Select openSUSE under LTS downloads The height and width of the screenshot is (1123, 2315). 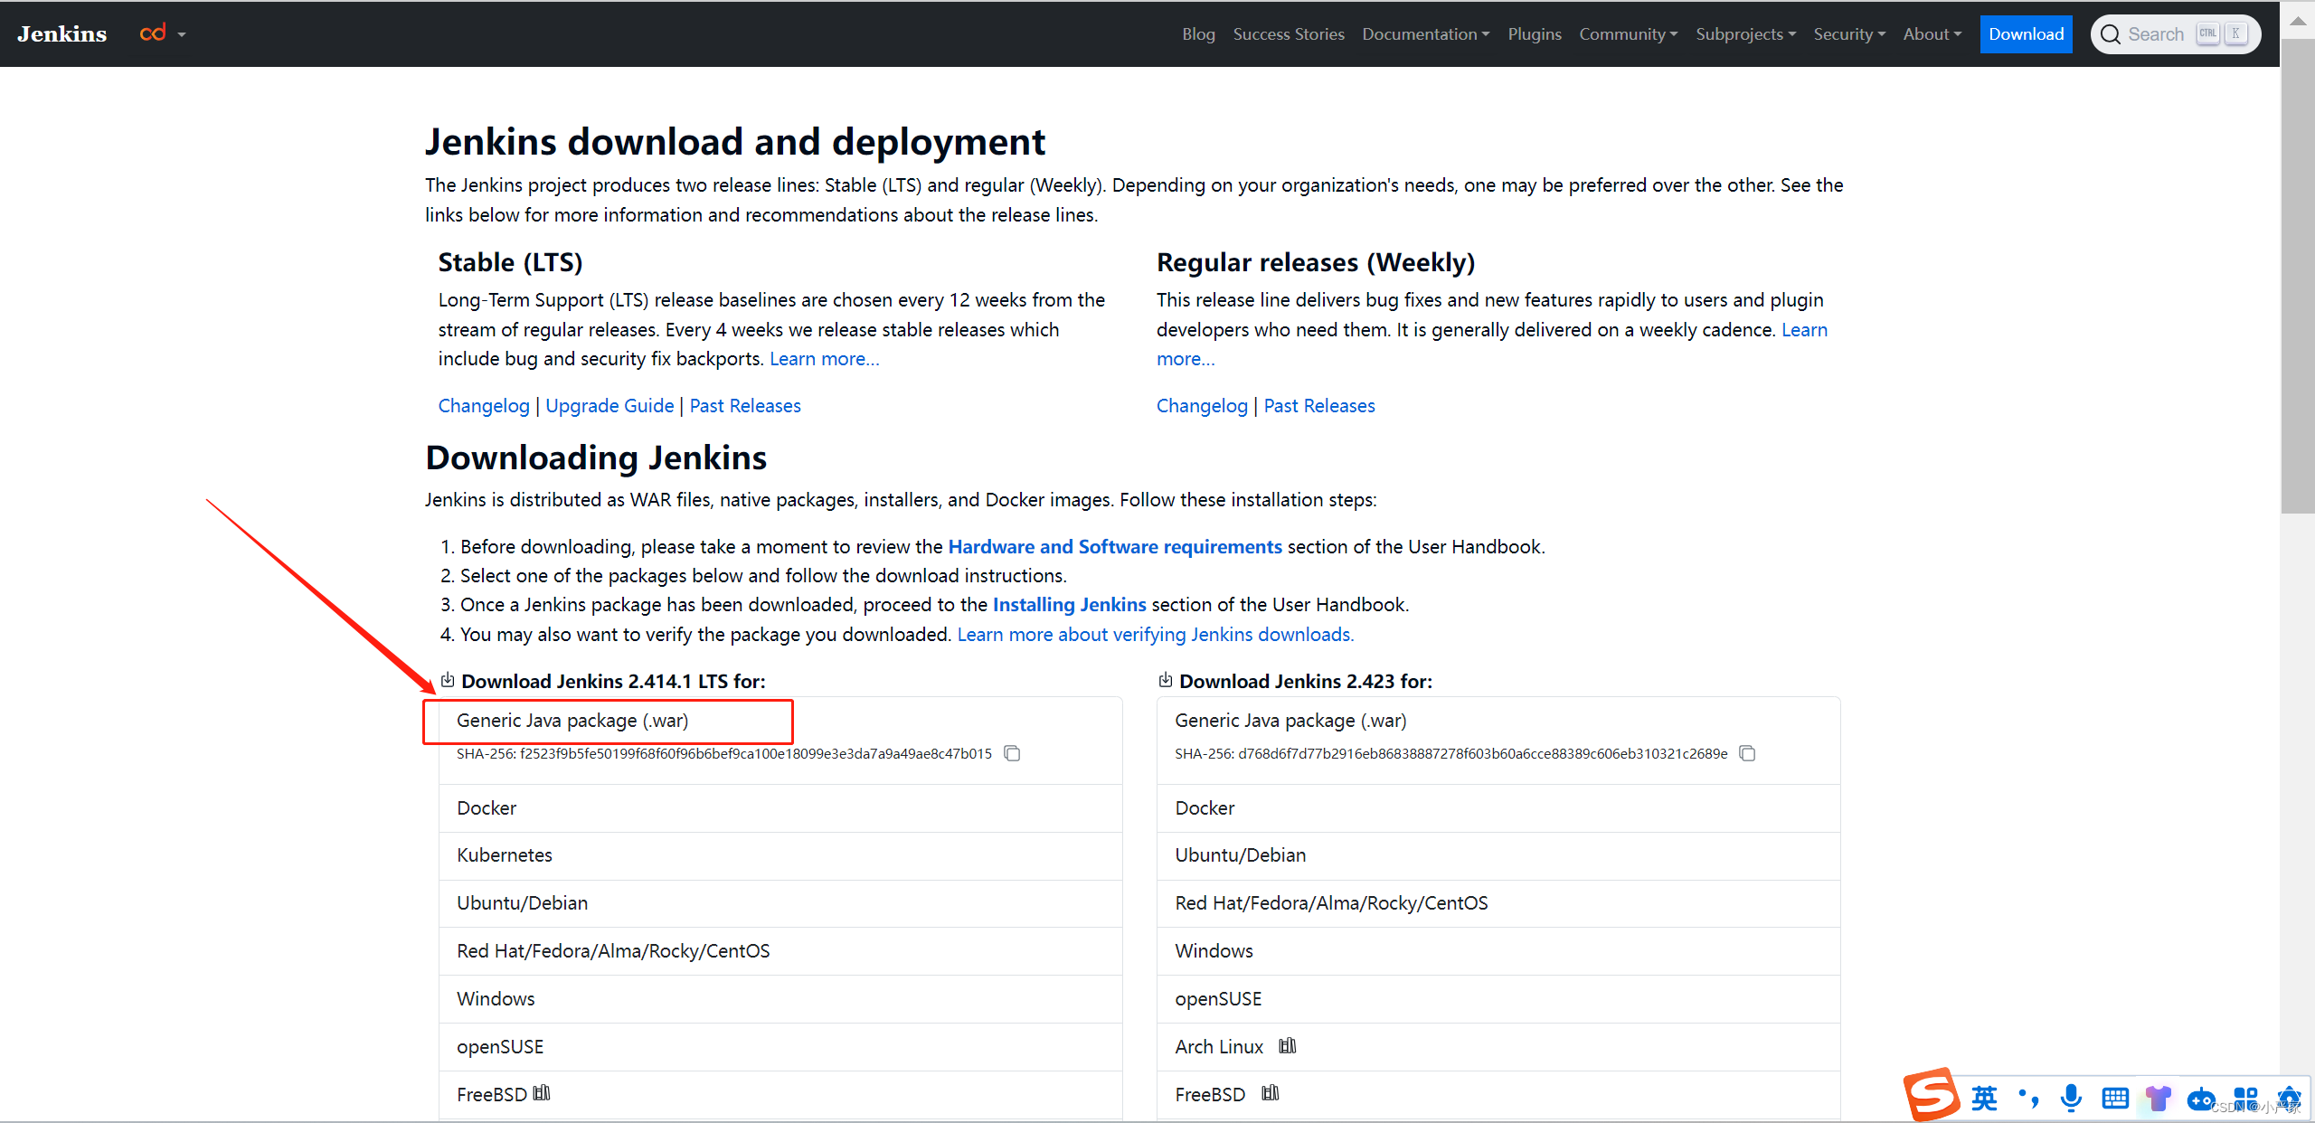point(780,1047)
